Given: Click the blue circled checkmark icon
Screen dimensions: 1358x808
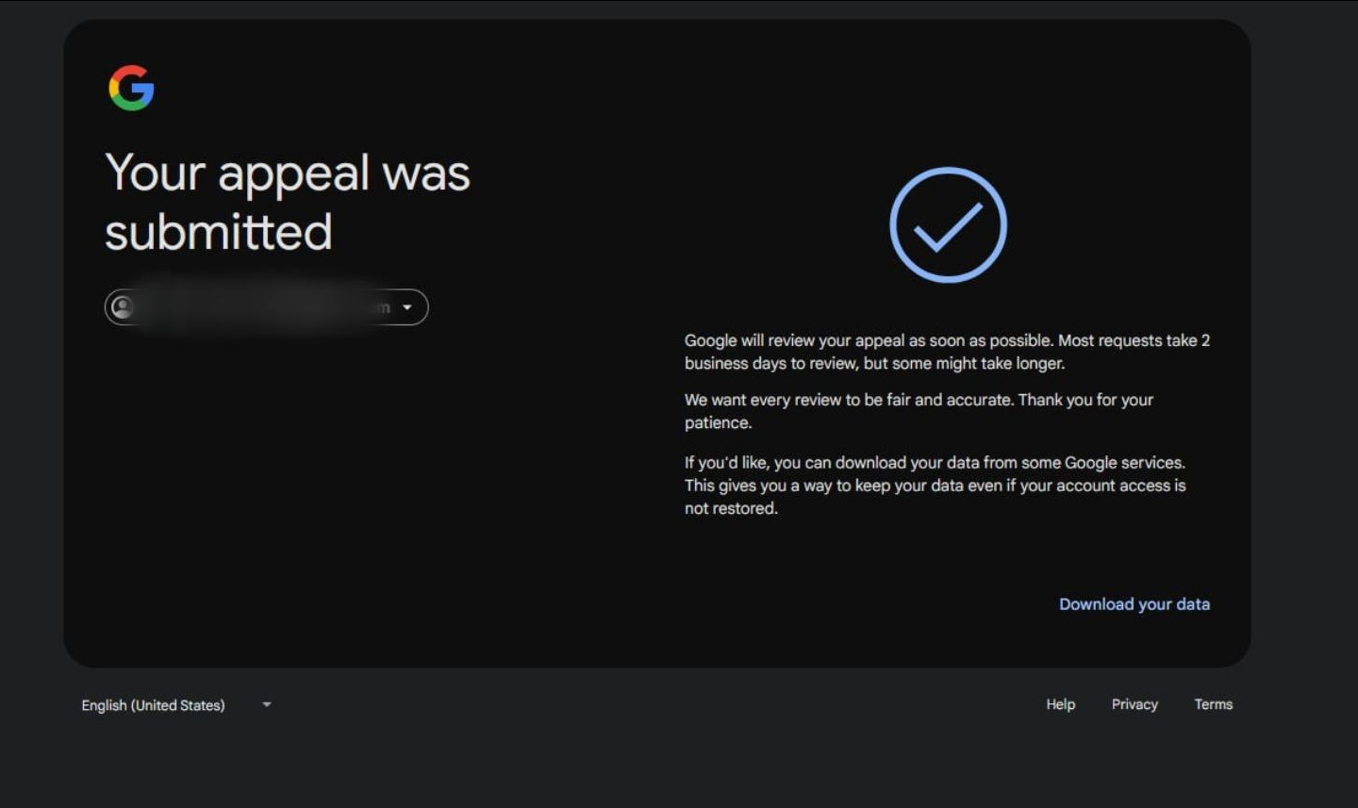Looking at the screenshot, I should [948, 224].
